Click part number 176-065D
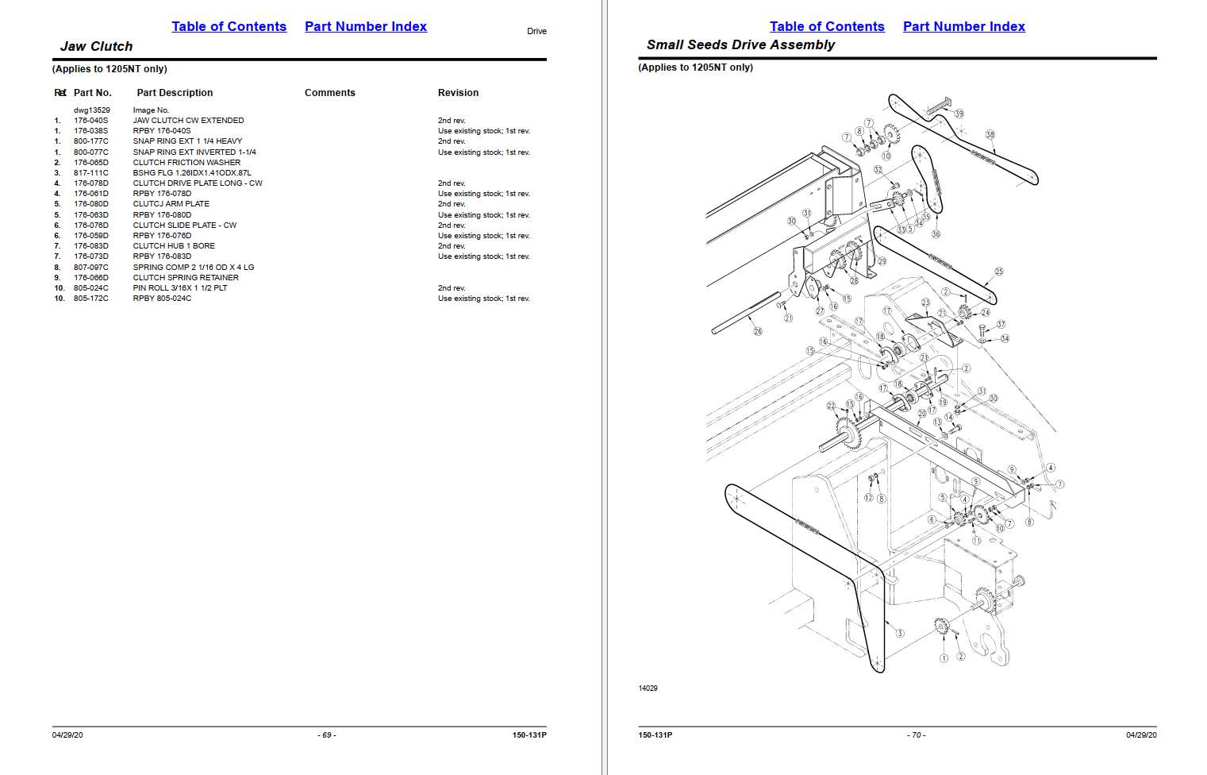1207x775 pixels. pos(91,162)
